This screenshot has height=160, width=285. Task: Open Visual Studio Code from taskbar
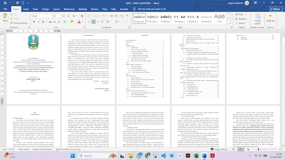click(x=163, y=156)
